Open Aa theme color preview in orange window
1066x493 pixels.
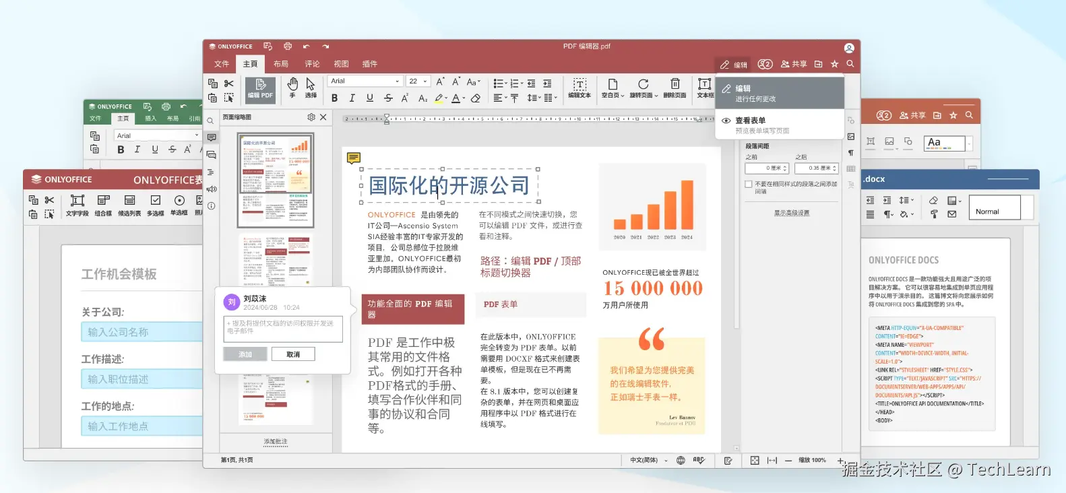click(945, 143)
